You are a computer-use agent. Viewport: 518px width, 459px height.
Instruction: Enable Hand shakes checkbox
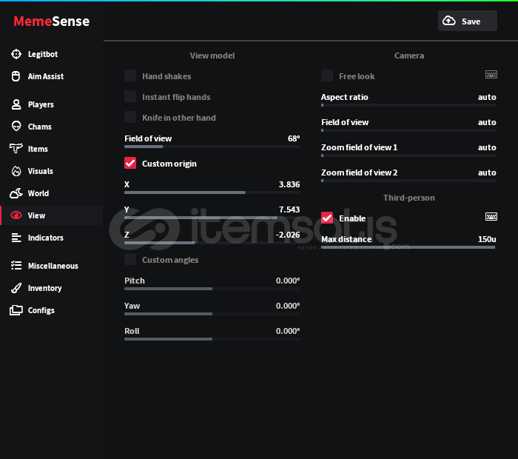click(130, 76)
